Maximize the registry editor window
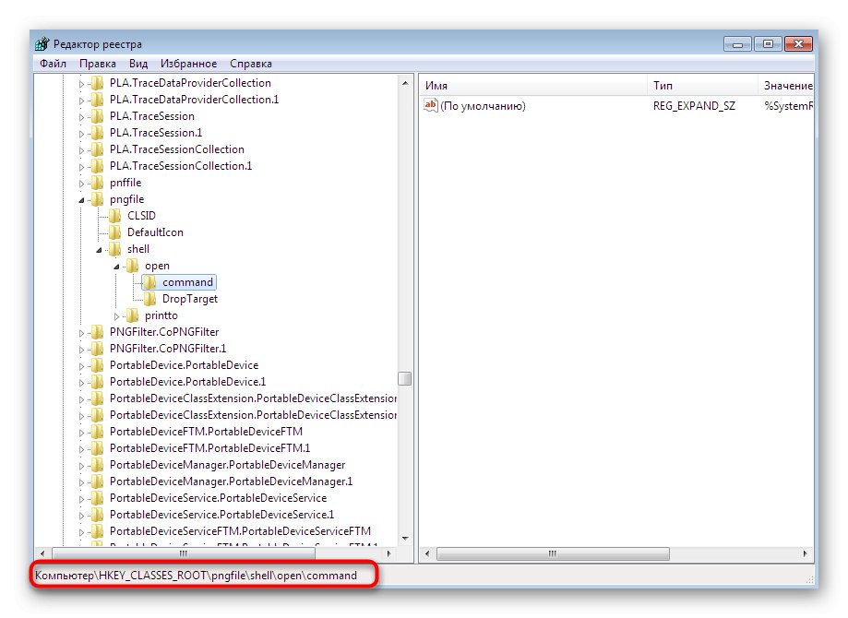The height and width of the screenshot is (618, 848). [768, 44]
